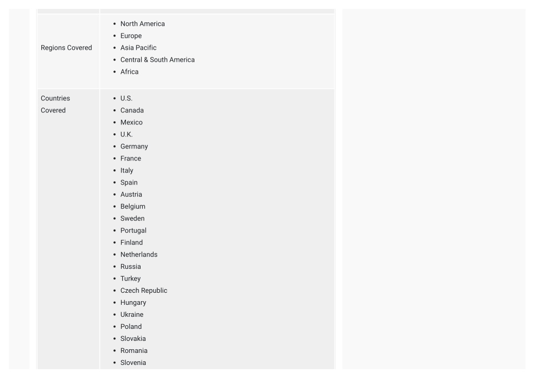Click Sweden in countries covered
This screenshot has width=535, height=378.
coord(132,219)
